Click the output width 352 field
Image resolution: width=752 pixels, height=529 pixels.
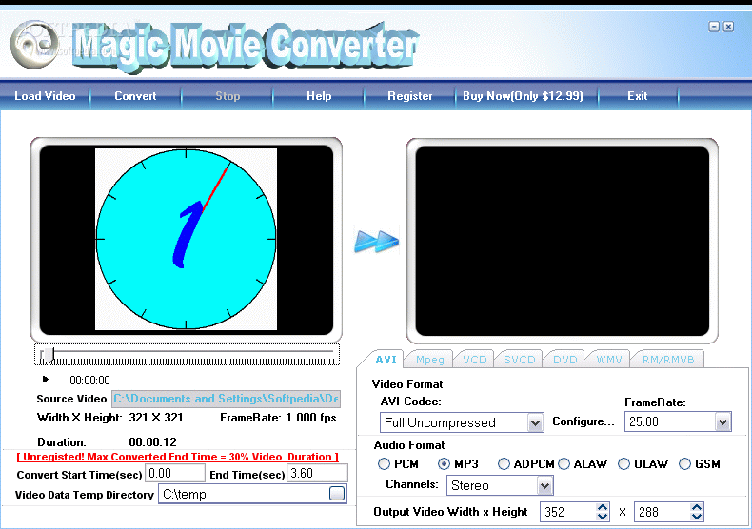(x=568, y=512)
